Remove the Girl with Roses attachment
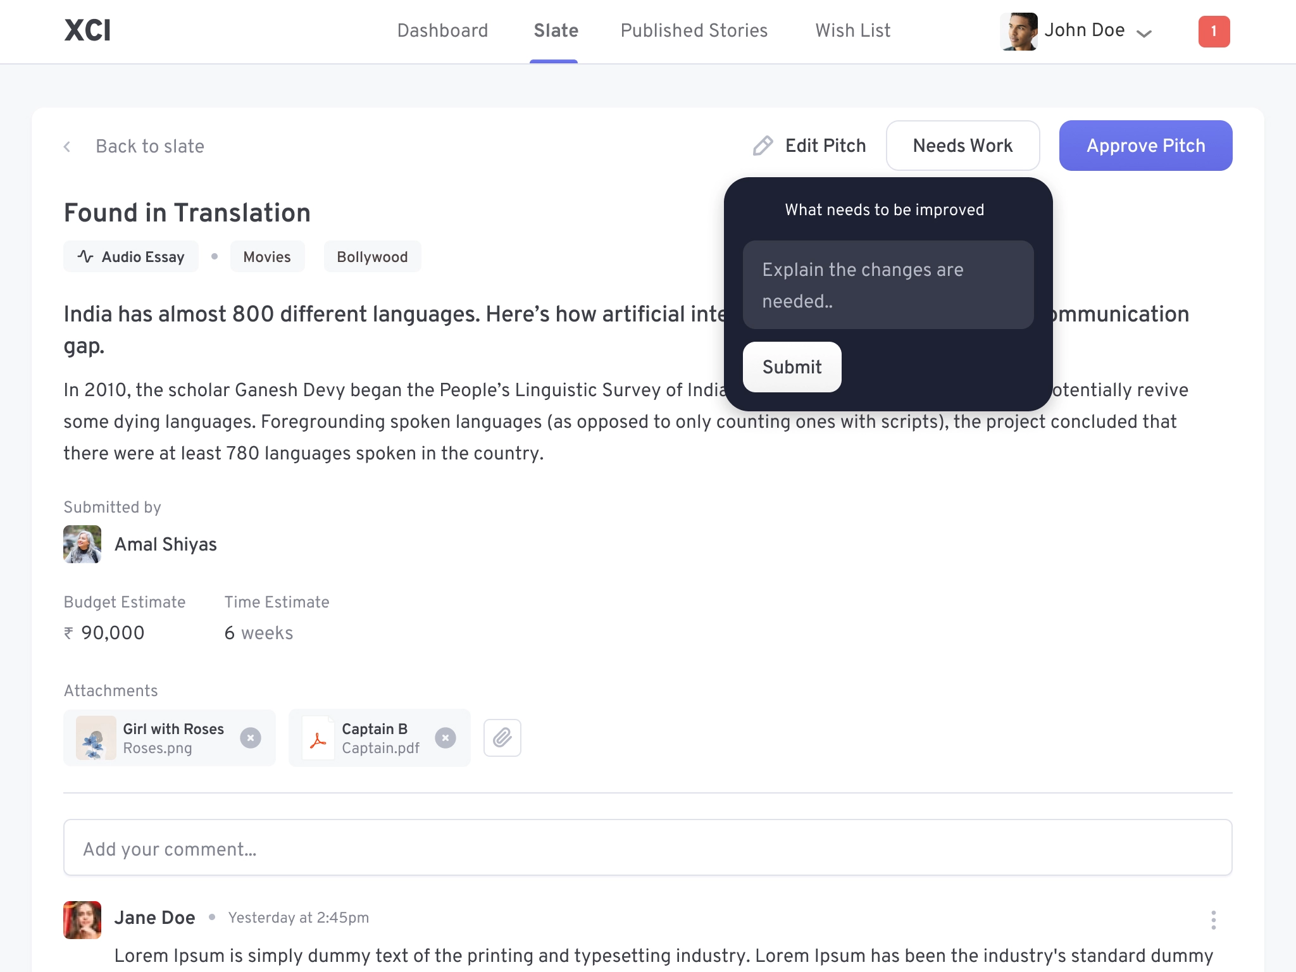 click(251, 737)
